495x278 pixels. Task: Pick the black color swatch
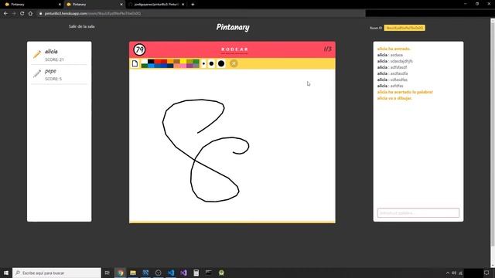click(x=151, y=62)
